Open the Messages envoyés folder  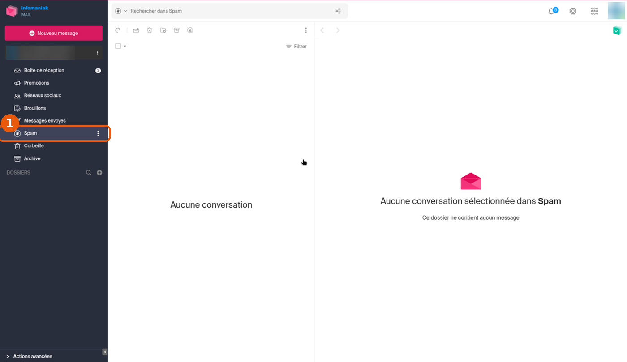pyautogui.click(x=54, y=121)
